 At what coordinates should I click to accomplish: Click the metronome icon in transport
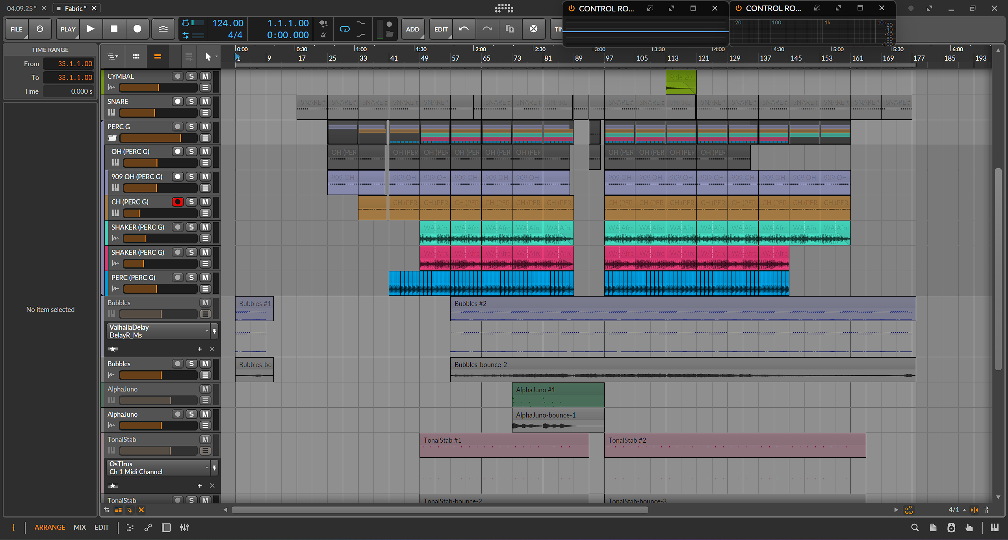point(323,35)
